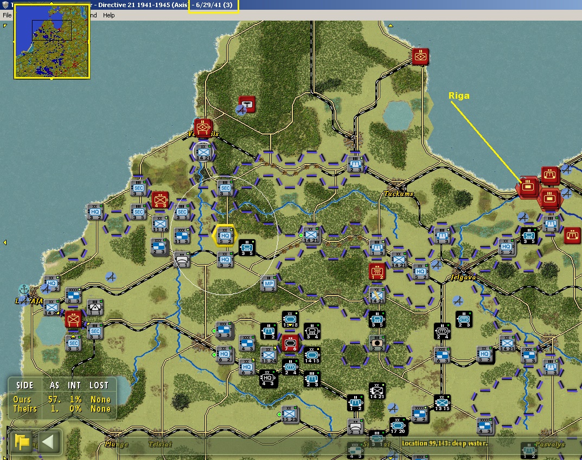
Task: Click the left-pointing back arrow button
Action: pos(49,442)
